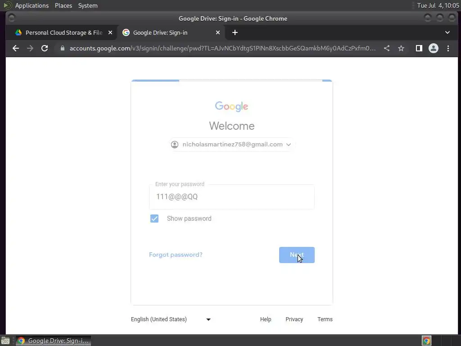Viewport: 461px width, 346px height.
Task: Click Chrome icon in system tray
Action: point(426,341)
